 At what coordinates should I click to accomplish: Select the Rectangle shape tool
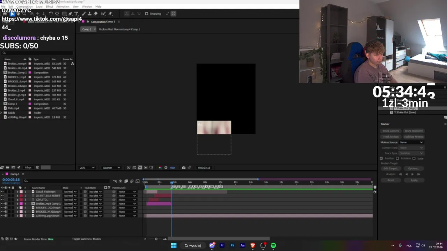pos(64,14)
